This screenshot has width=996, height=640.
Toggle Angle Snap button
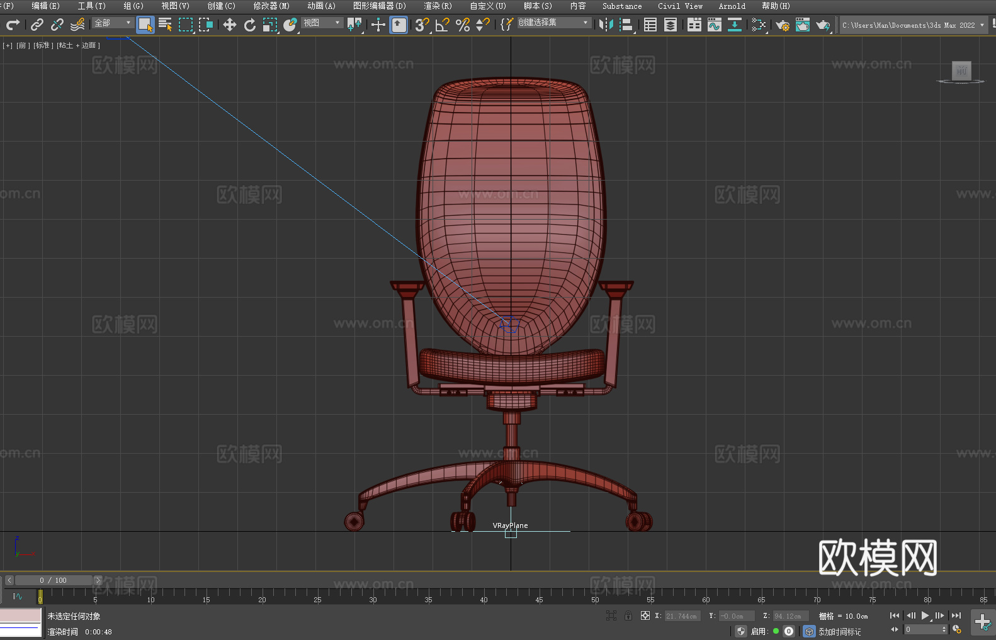(443, 25)
